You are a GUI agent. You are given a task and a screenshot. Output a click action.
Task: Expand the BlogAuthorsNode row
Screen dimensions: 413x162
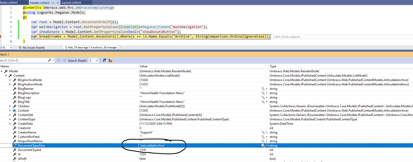(10, 84)
